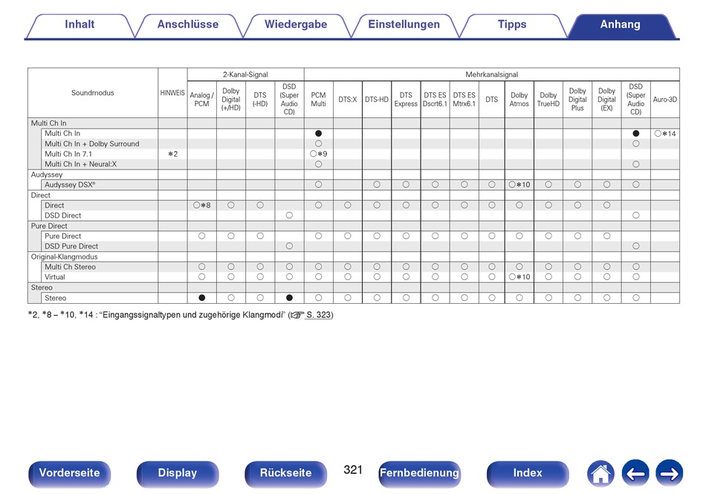Select the Wiedergabe tab
This screenshot has width=706, height=494.
296,25
